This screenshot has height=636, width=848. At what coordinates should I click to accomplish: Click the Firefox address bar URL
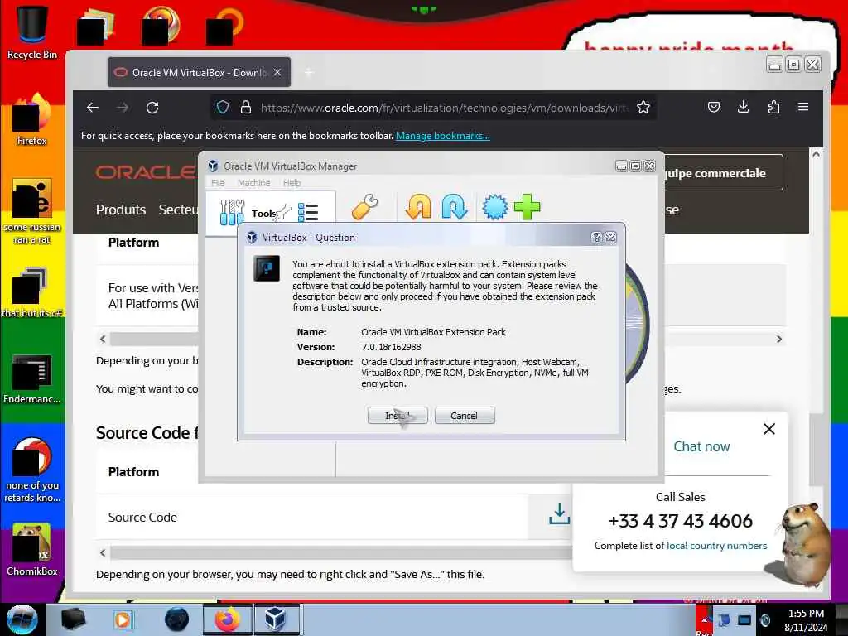pos(444,108)
